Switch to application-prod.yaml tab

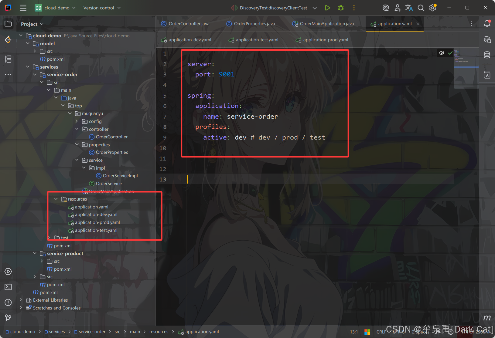(322, 40)
